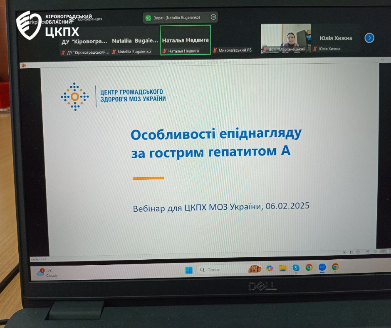The height and width of the screenshot is (328, 391).
Task: Select the Наталья Недвига participant tile
Action: click(185, 40)
